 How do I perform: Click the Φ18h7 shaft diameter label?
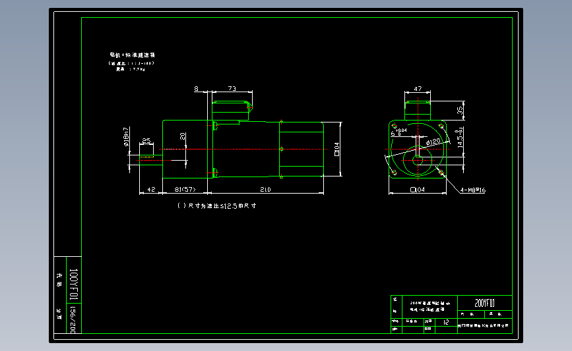126,136
